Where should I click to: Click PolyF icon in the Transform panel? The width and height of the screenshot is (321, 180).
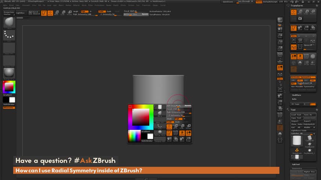pos(306,57)
